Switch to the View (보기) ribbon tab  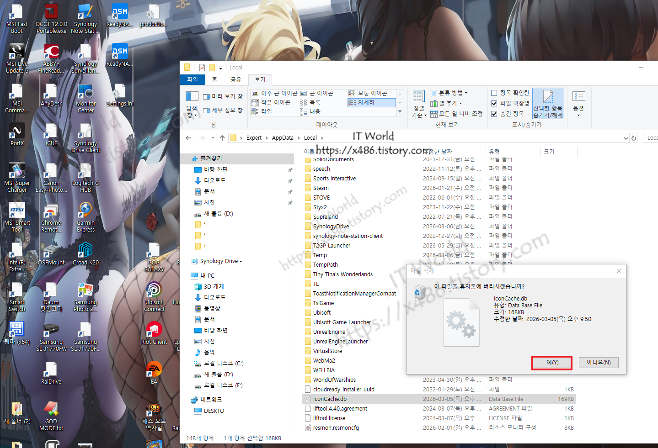point(260,79)
